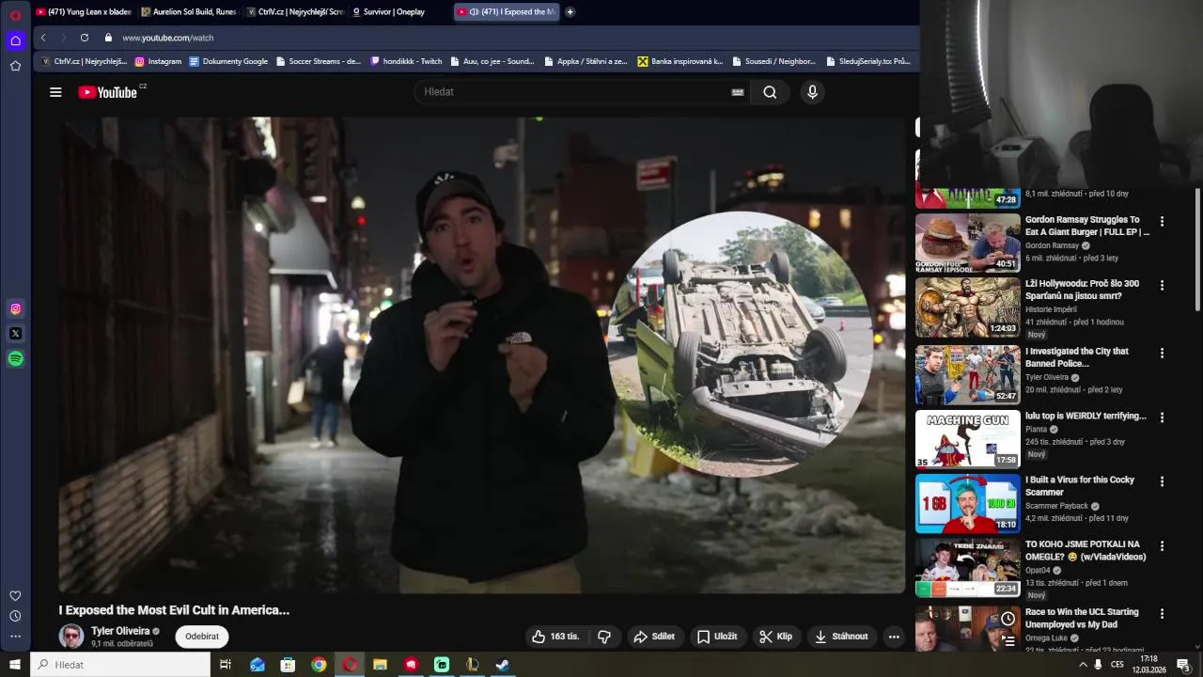Click the address bar showing www.youtube.com/watch
Image resolution: width=1203 pixels, height=677 pixels.
click(167, 38)
